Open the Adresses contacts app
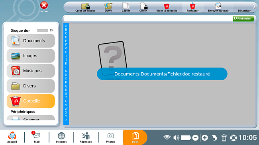 (86, 137)
